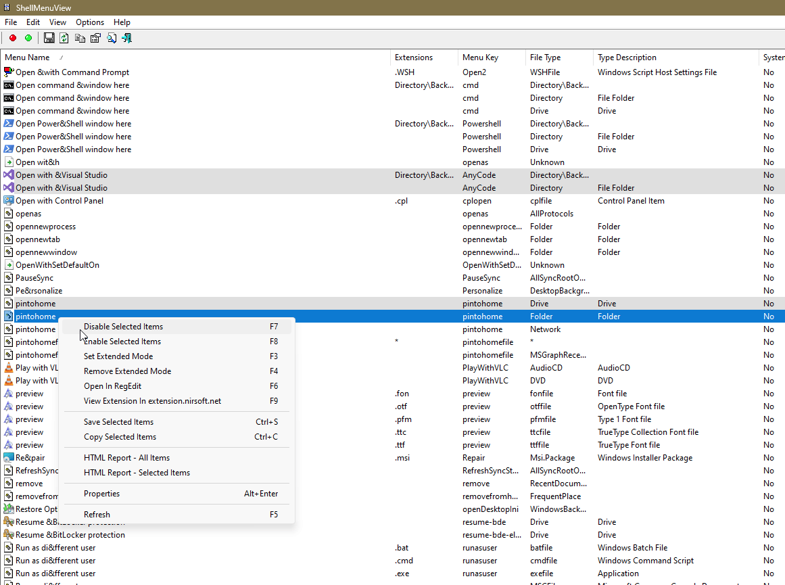This screenshot has width=785, height=585.
Task: Click the Refresh toolbar icon with green arrows
Action: 64,38
